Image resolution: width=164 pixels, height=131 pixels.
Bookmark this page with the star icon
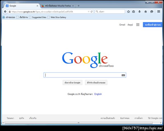[128, 11]
